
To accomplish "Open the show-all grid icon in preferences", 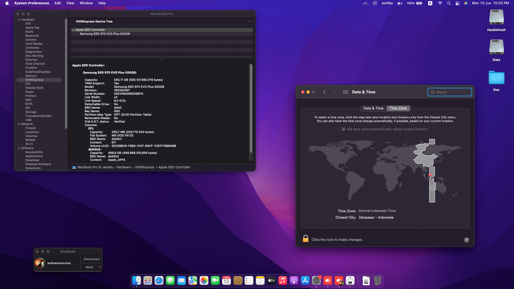I will [x=345, y=92].
